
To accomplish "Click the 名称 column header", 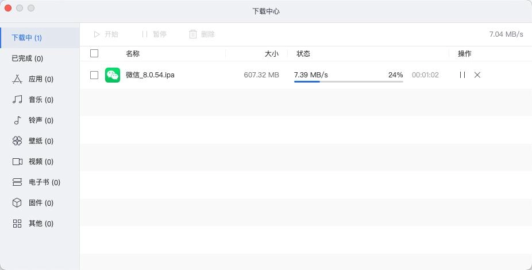I will (133, 54).
